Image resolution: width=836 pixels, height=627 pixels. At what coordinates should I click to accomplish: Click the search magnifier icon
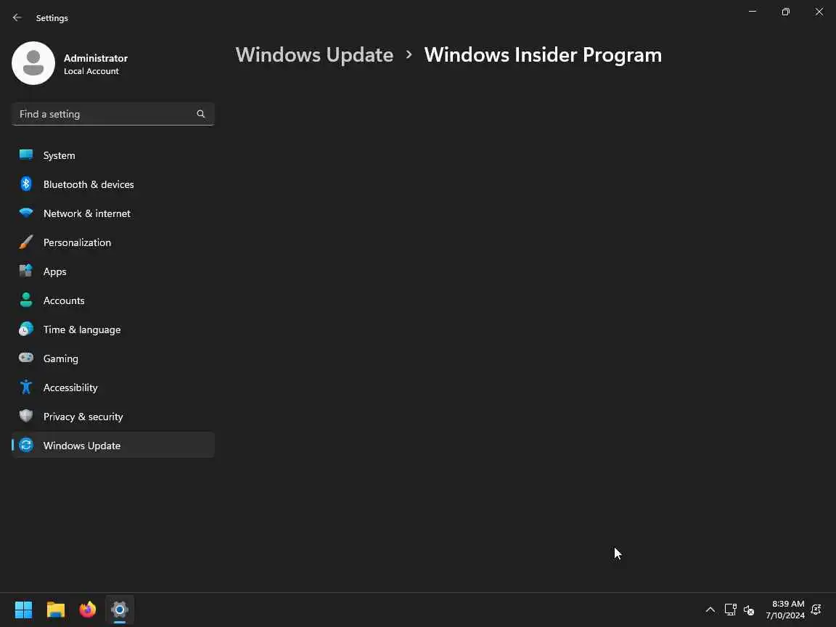[200, 113]
